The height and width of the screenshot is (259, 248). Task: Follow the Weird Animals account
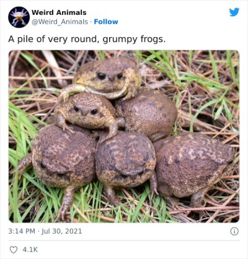(x=106, y=22)
